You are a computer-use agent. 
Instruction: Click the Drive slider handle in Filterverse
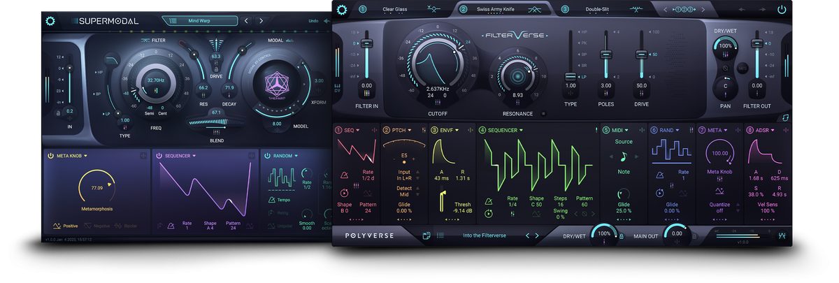tap(641, 54)
